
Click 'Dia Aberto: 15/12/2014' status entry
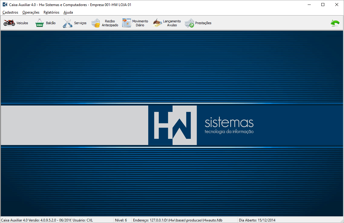[x=257, y=220]
